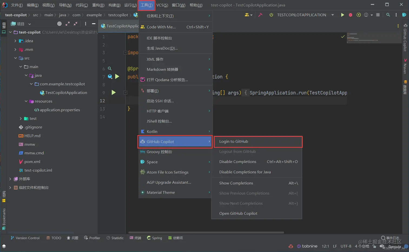Click tool windows quick access icon bottom-left
Image resolution: width=409 pixels, height=252 pixels.
point(4,246)
